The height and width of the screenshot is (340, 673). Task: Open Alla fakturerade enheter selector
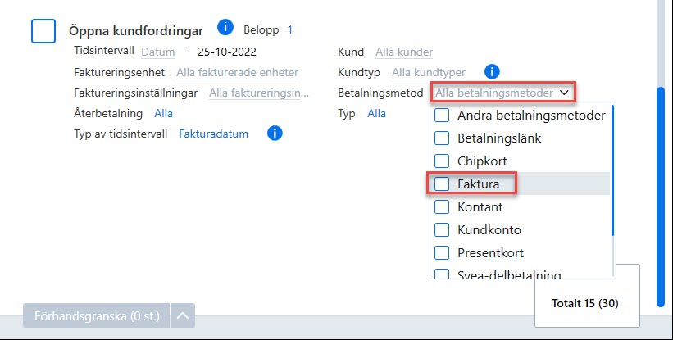(238, 72)
